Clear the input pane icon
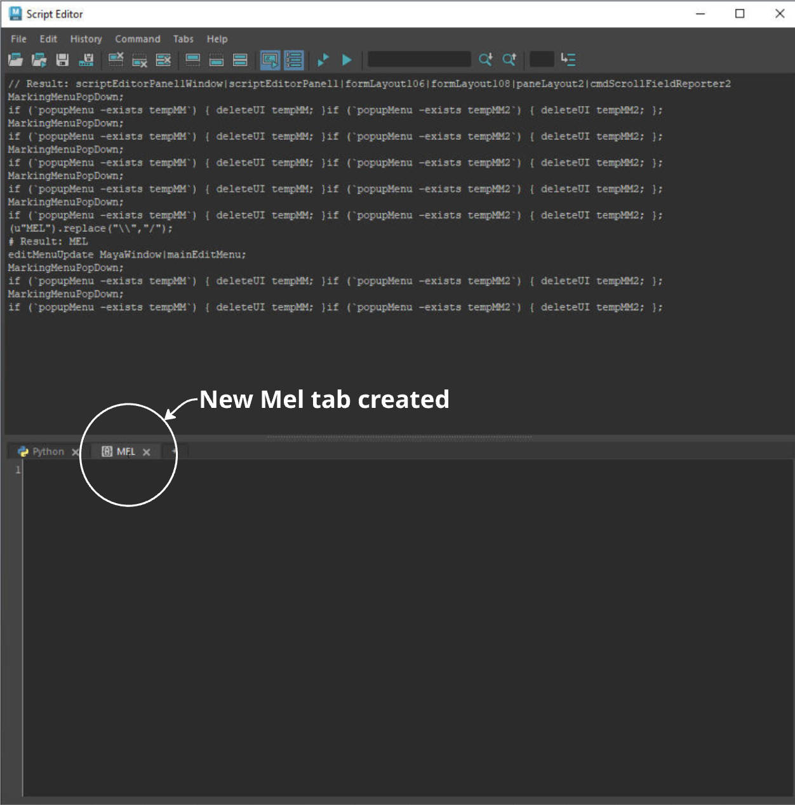Image resolution: width=795 pixels, height=805 pixels. point(140,60)
